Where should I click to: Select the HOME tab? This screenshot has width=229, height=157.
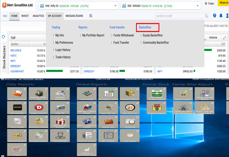point(14,16)
